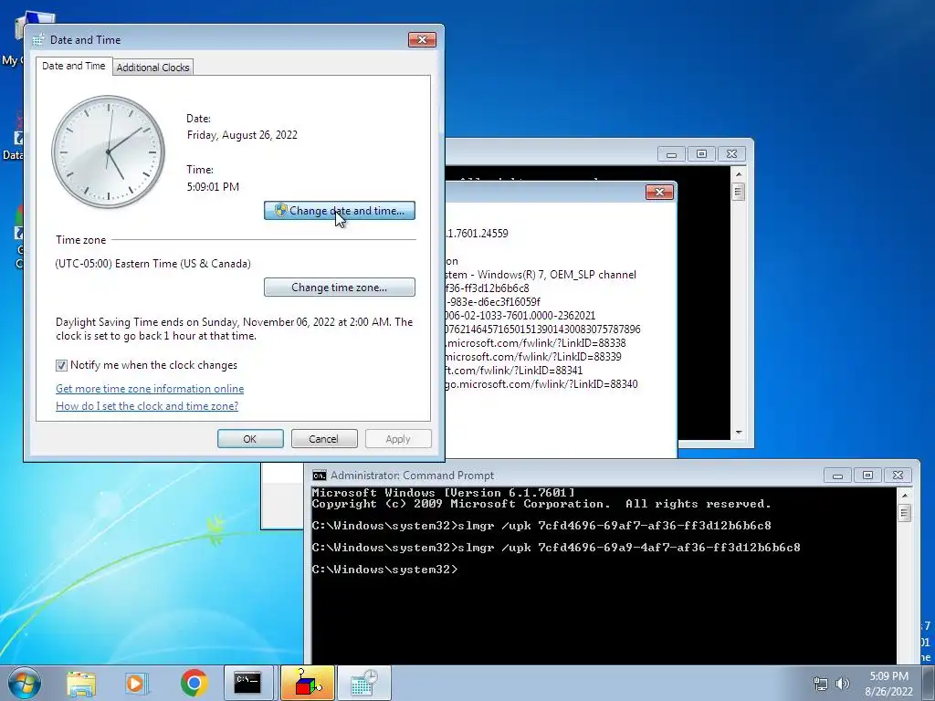Click the Date and Time title bar icon

[38, 40]
